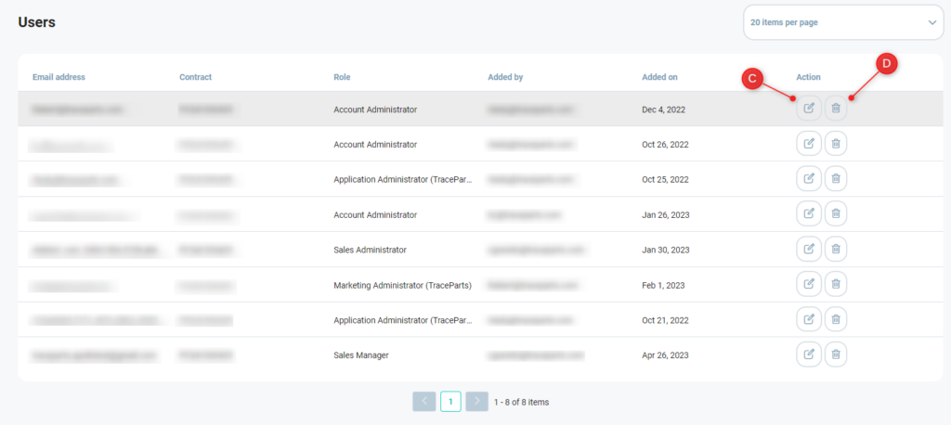Edit the Marketing Administrator user
951x425 pixels.
click(809, 284)
